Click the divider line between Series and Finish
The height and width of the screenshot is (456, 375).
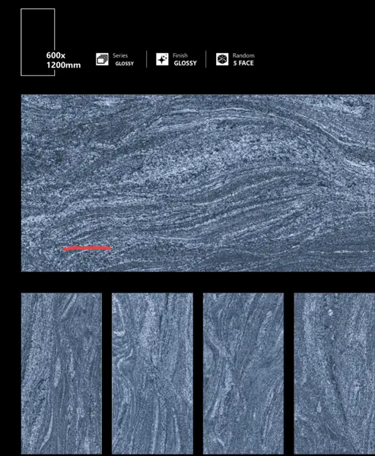pyautogui.click(x=147, y=59)
